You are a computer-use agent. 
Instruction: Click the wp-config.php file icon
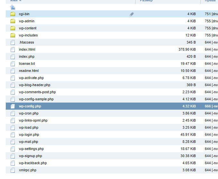pos(13,106)
